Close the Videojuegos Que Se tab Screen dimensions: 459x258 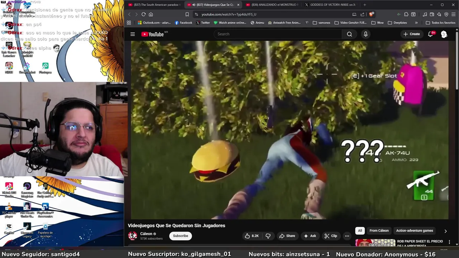(x=238, y=5)
